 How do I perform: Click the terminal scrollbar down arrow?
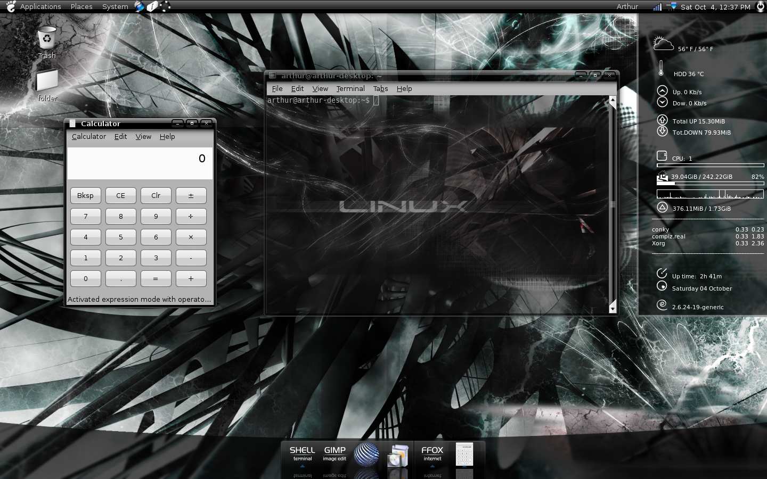tap(613, 309)
